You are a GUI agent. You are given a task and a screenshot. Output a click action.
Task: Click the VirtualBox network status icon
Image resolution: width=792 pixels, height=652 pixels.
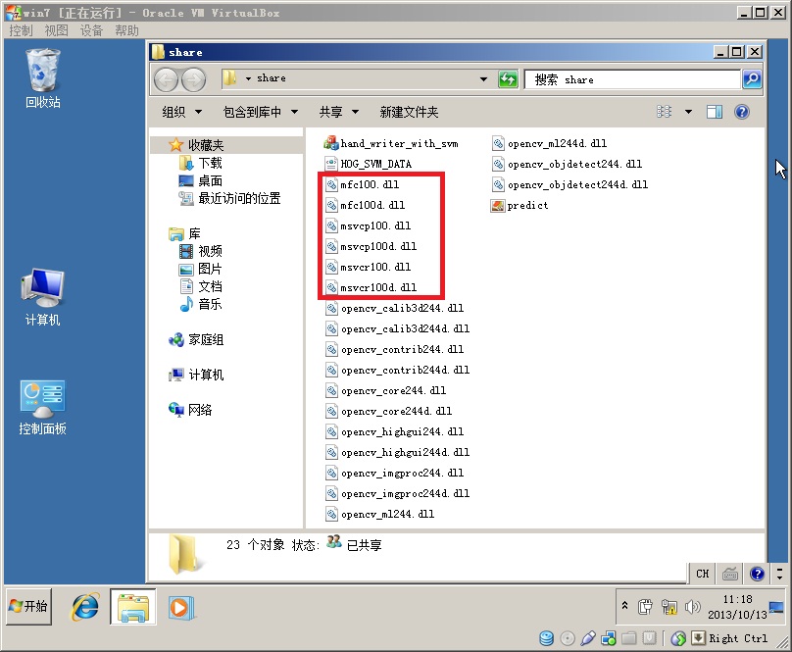(x=608, y=639)
